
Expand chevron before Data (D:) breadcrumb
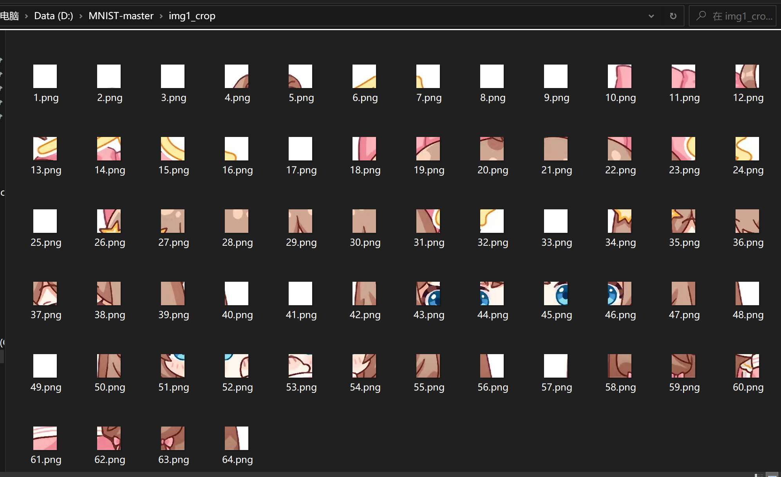point(26,16)
